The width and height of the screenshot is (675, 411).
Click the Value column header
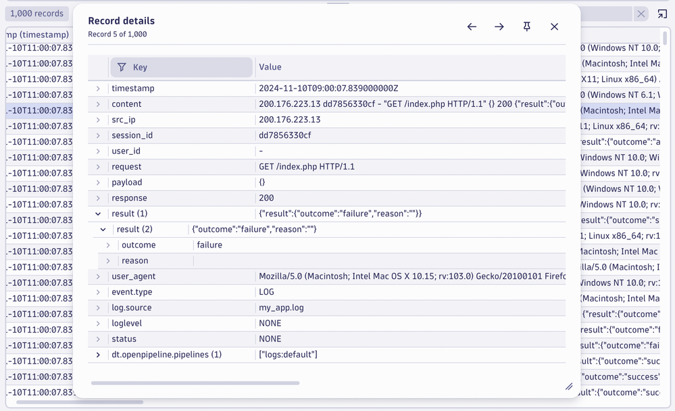coord(270,67)
